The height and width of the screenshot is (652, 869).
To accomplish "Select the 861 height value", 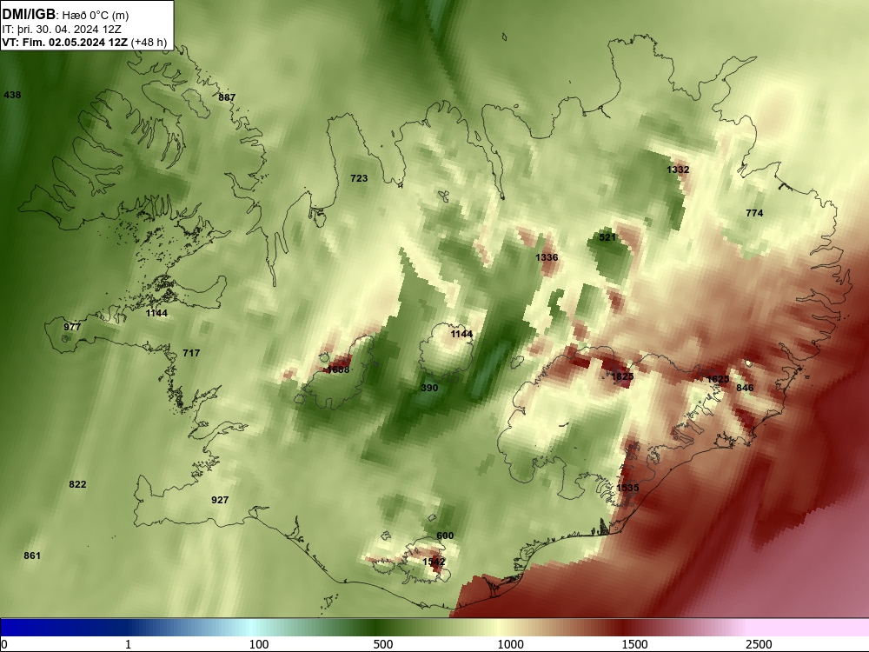I will (x=32, y=556).
